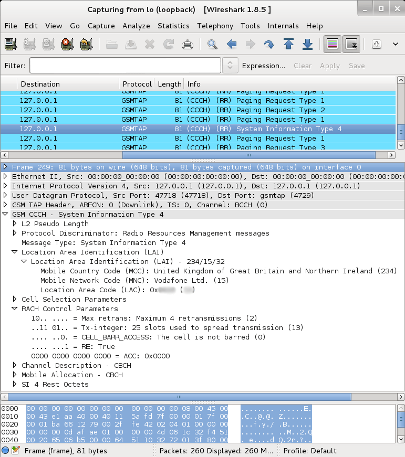The image size is (405, 457).
Task: Click the Expression... button
Action: coord(264,66)
